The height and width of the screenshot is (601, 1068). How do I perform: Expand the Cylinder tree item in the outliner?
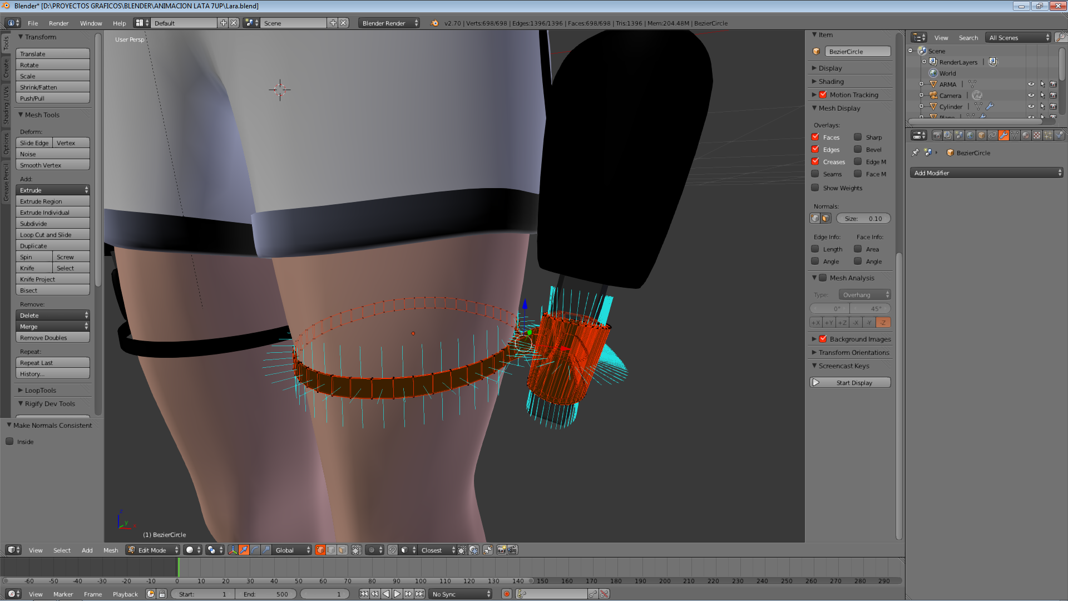(921, 106)
